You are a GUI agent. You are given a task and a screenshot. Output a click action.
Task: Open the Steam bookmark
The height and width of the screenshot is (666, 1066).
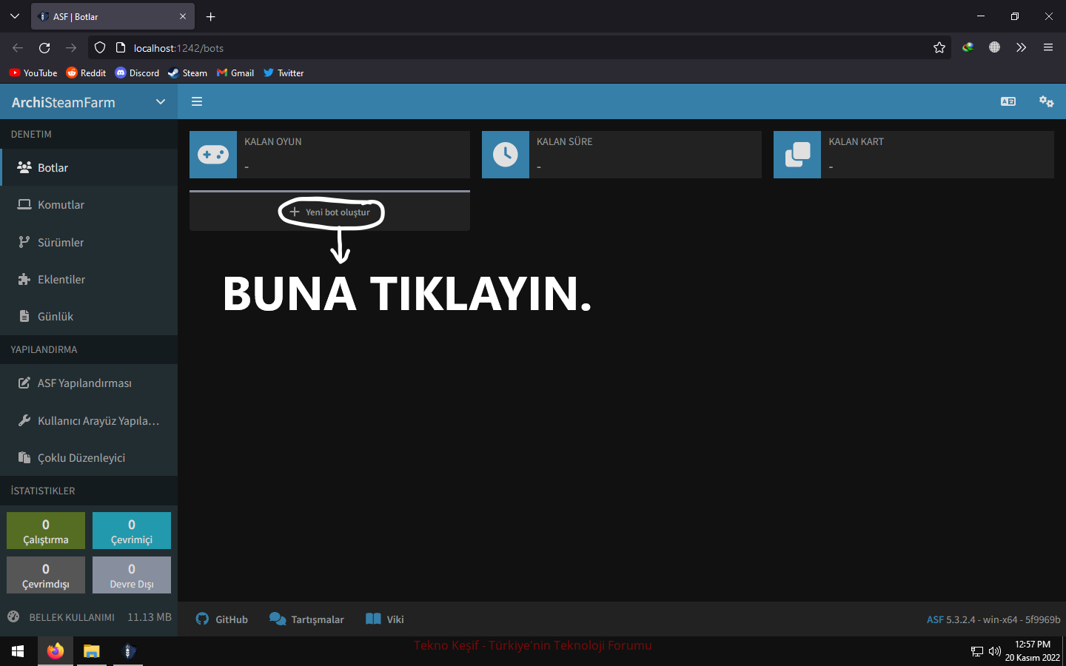pyautogui.click(x=187, y=73)
